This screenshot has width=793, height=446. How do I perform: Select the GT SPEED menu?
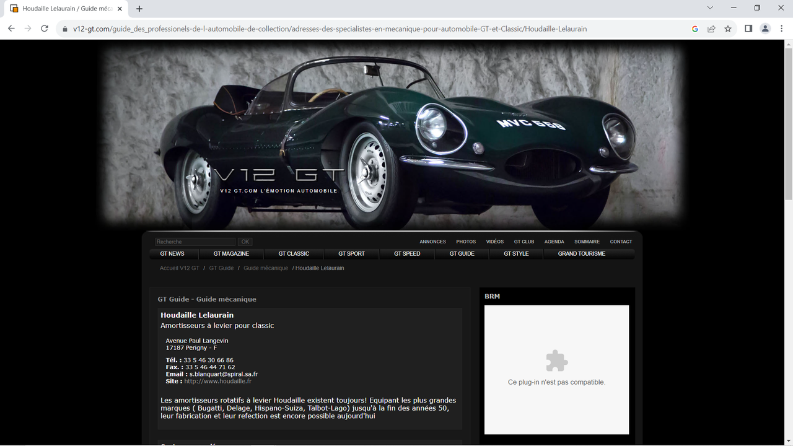click(407, 254)
